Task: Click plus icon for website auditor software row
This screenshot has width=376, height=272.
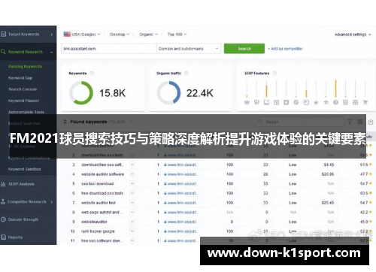Action: click(x=132, y=174)
